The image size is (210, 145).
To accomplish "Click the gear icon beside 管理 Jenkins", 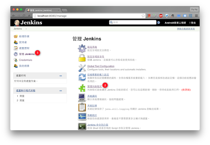I will [x=16, y=54].
